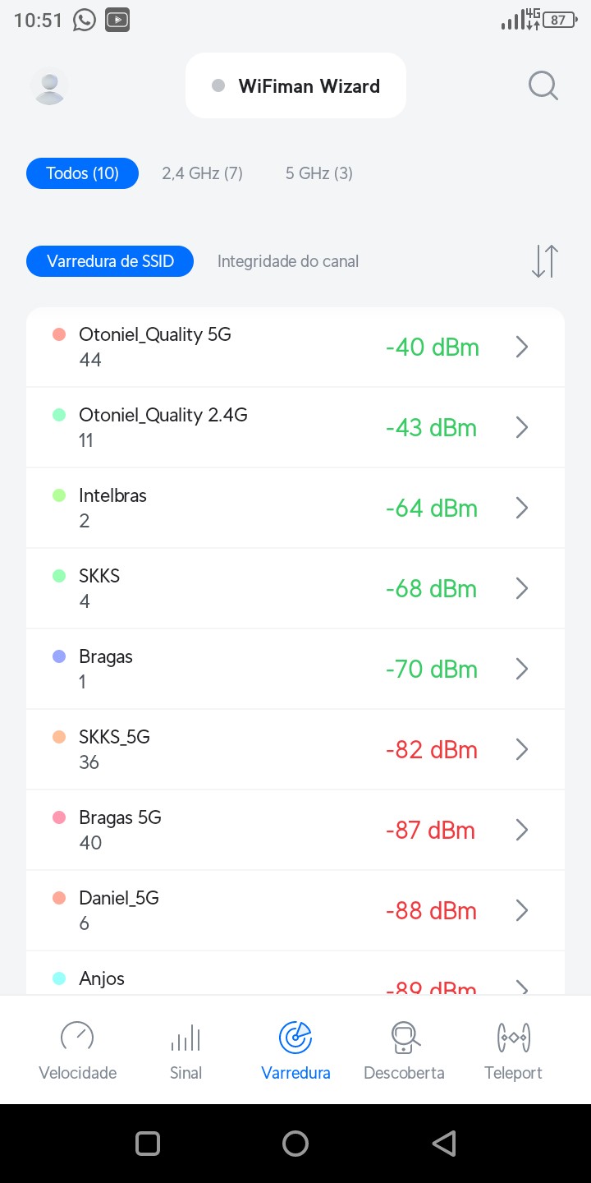Image resolution: width=591 pixels, height=1183 pixels.
Task: Open the user profile avatar
Action: (49, 85)
